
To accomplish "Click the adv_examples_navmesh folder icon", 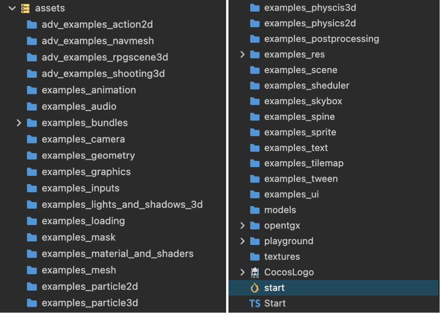I will [x=32, y=41].
